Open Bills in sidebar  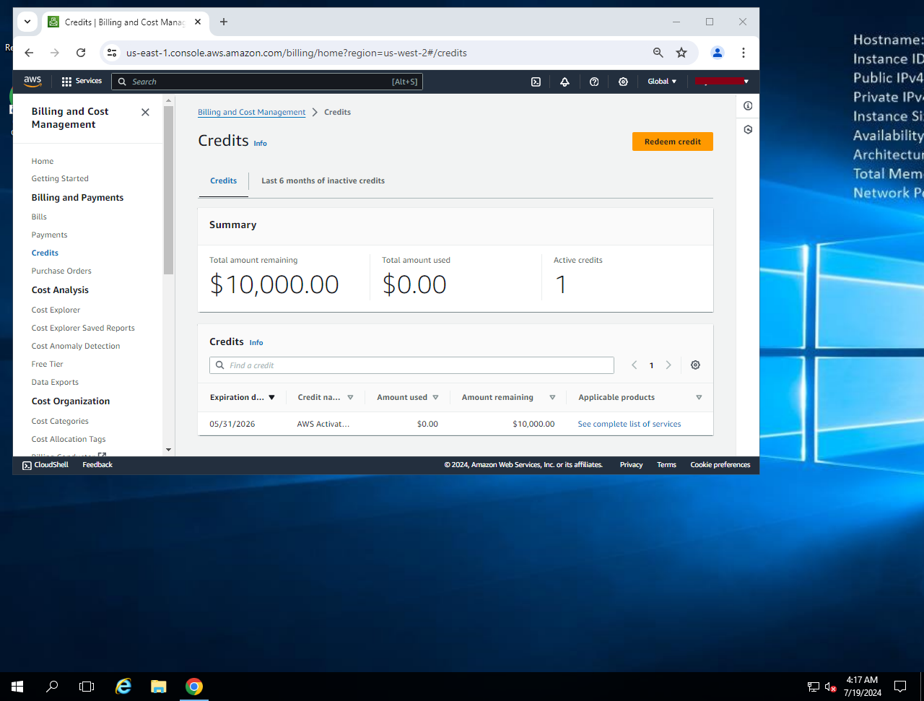(x=39, y=217)
